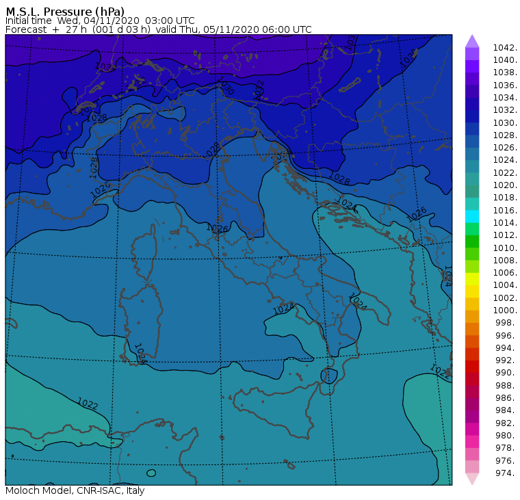520x500 pixels.
Task: Click the '1026' contour label over the Balkans
Action: click(417, 215)
